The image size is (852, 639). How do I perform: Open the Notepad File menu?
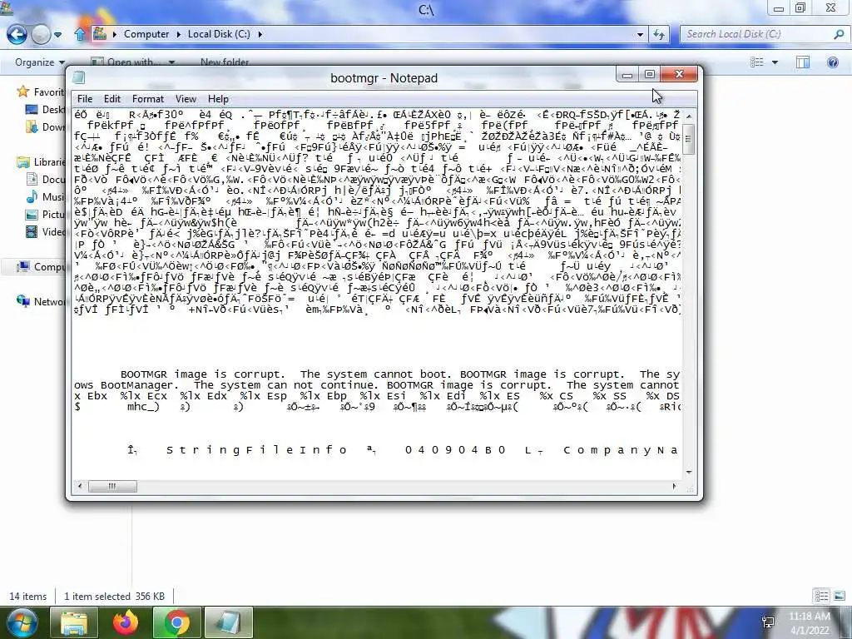coord(85,99)
